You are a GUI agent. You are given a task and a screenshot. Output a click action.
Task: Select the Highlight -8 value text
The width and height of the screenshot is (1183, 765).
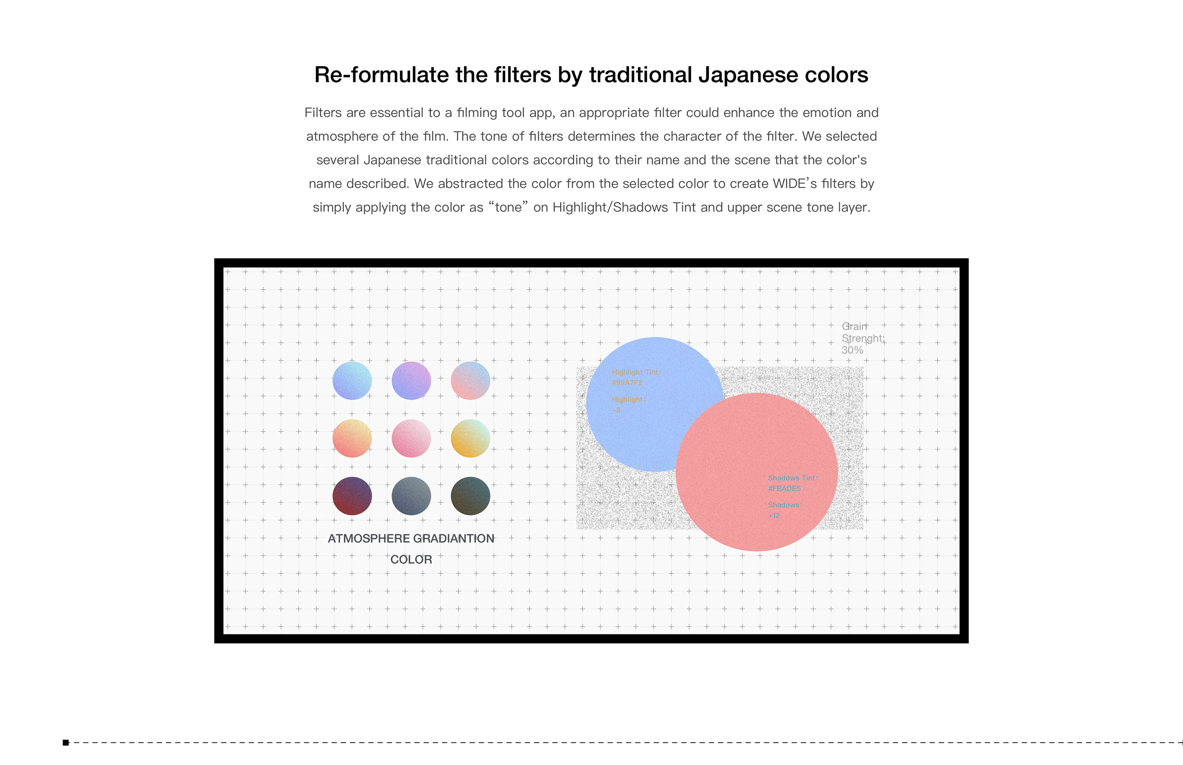coord(627,404)
